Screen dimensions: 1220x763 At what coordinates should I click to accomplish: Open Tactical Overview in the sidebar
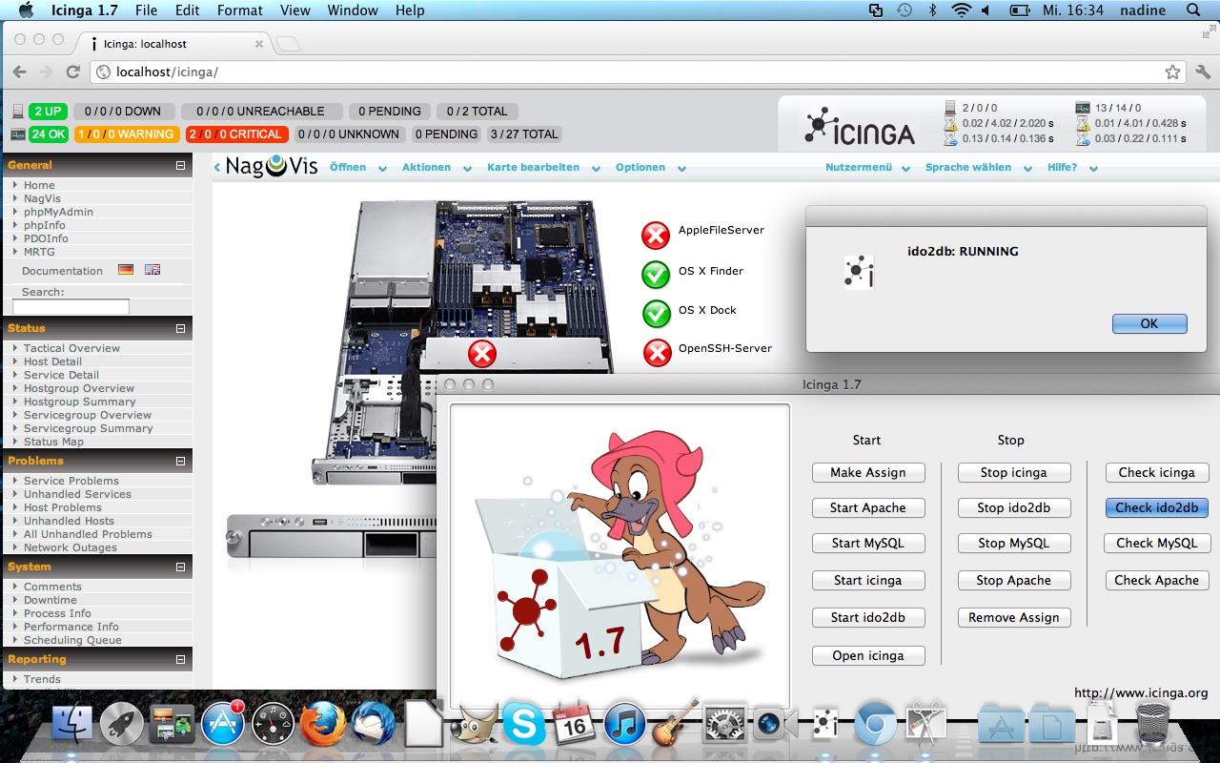click(x=71, y=348)
